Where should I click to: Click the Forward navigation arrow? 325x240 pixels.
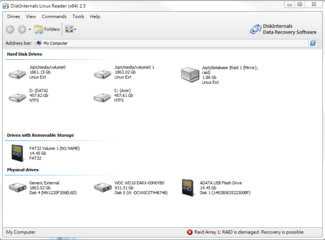[x=22, y=30]
